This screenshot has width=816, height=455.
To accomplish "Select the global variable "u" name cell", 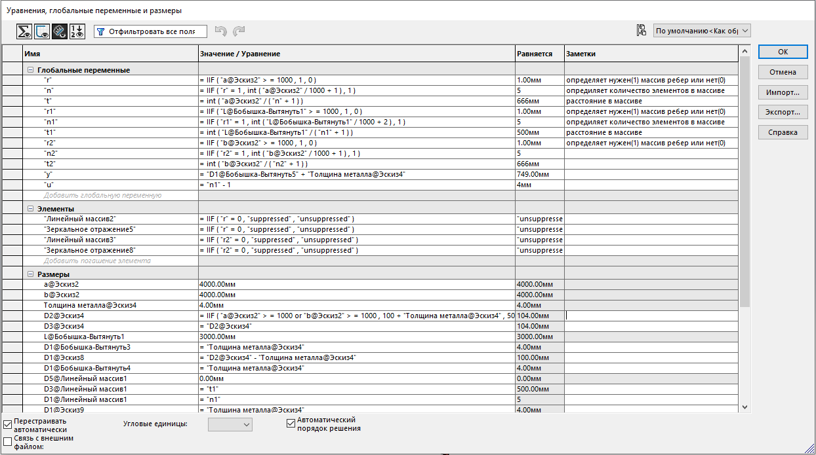I will click(x=110, y=185).
